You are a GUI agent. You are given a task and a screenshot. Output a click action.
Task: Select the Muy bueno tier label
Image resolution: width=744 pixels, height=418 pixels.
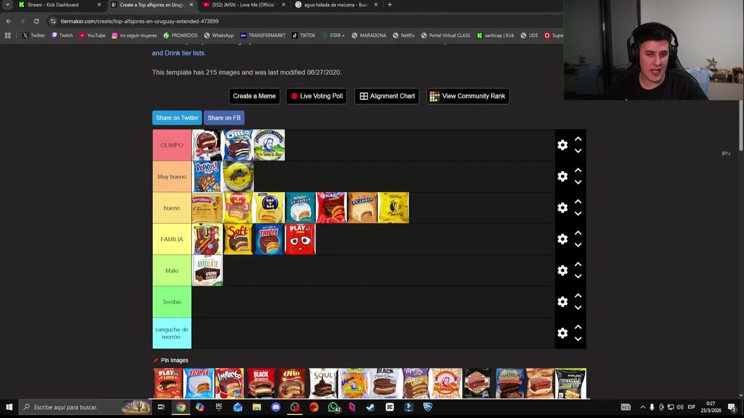click(171, 176)
